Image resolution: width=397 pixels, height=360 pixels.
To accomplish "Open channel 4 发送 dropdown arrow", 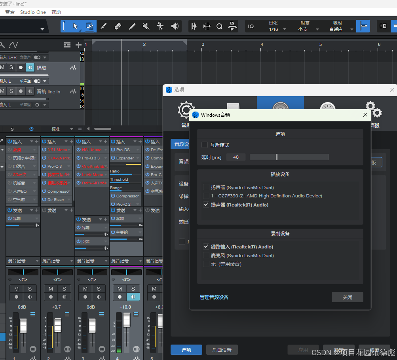I will coord(135,210).
